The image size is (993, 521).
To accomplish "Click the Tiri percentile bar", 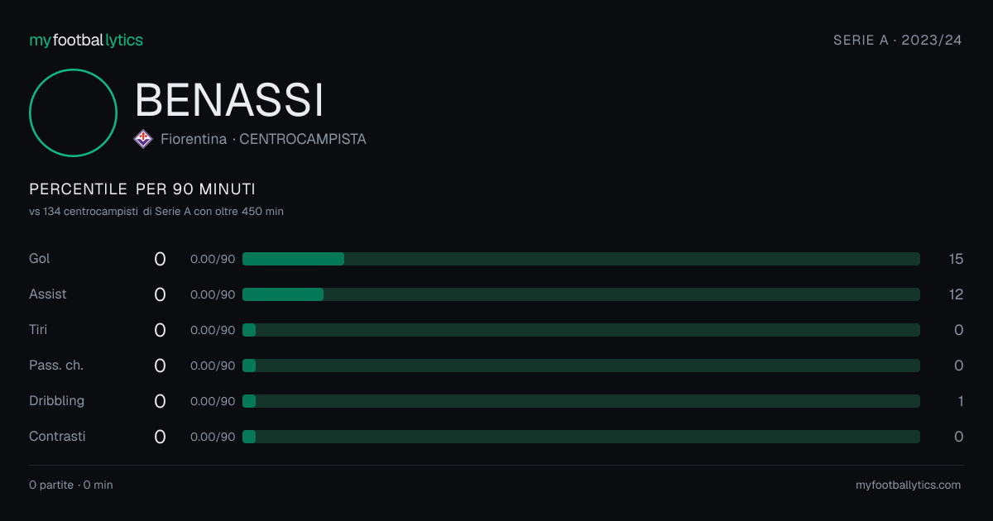I will 581,330.
